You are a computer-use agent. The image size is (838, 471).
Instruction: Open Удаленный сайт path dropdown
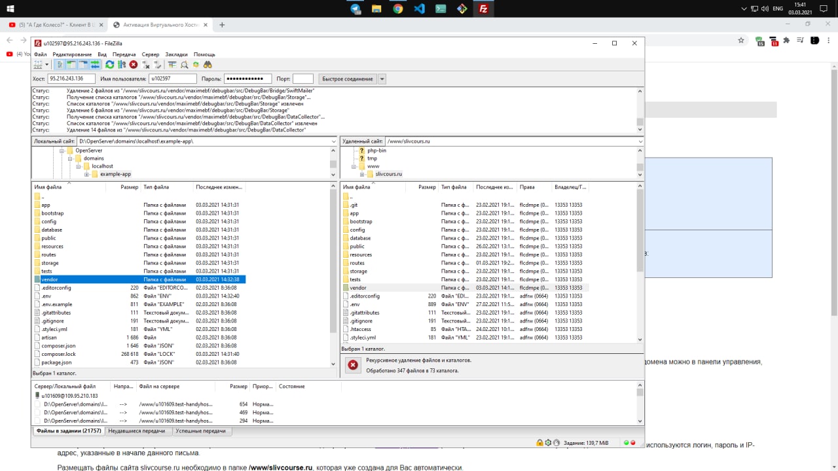click(x=640, y=141)
